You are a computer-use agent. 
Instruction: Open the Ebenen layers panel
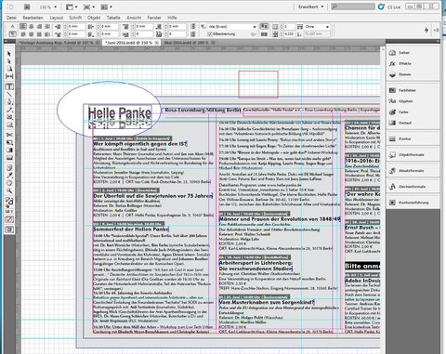tap(400, 74)
